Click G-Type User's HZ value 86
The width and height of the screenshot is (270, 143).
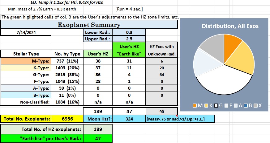pyautogui.click(x=98, y=75)
